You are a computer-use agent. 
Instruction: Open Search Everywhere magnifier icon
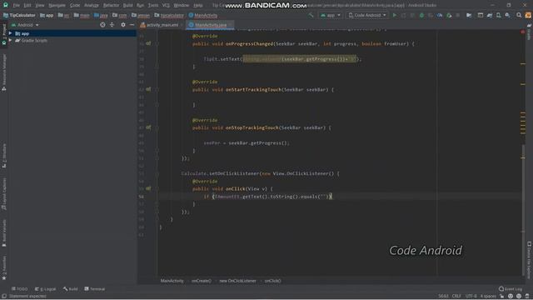click(x=519, y=15)
